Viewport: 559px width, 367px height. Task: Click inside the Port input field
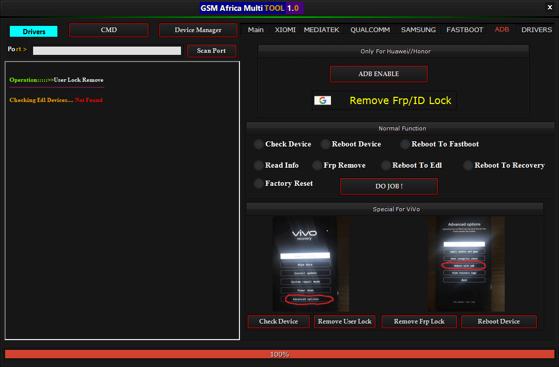[106, 50]
